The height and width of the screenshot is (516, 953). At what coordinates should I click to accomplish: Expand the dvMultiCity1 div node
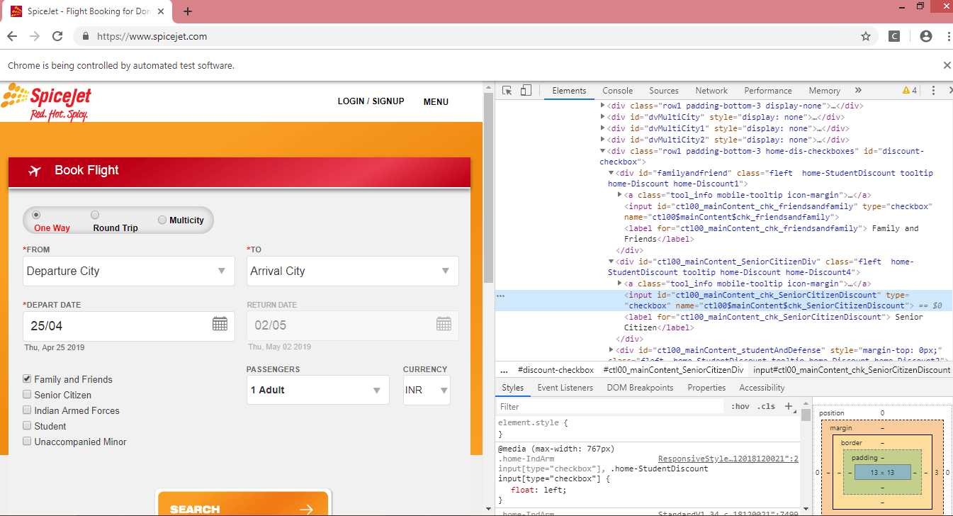(603, 128)
